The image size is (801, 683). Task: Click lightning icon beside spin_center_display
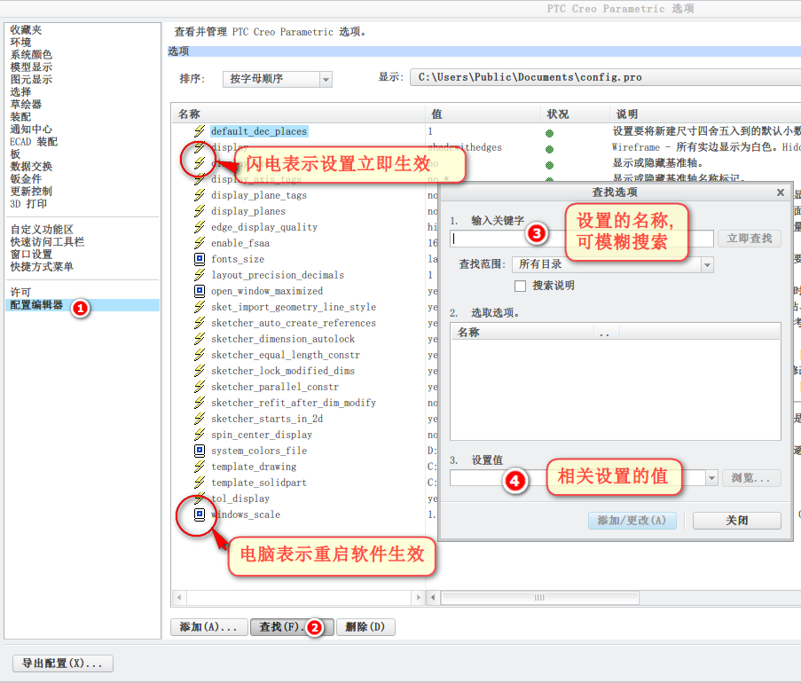pyautogui.click(x=200, y=435)
